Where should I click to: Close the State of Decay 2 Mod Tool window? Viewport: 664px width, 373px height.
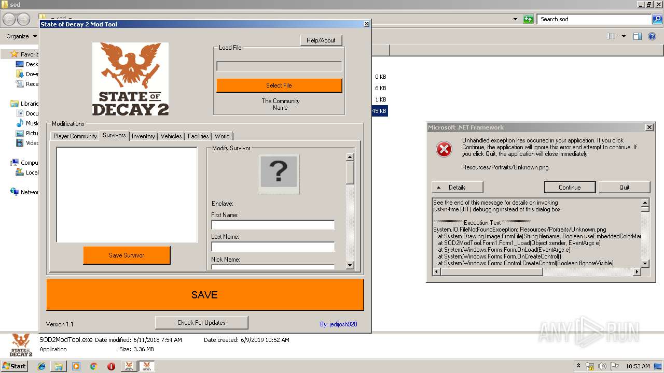[367, 24]
